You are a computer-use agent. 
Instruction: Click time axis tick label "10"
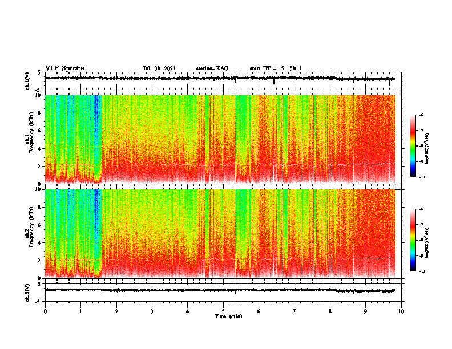pyautogui.click(x=401, y=311)
